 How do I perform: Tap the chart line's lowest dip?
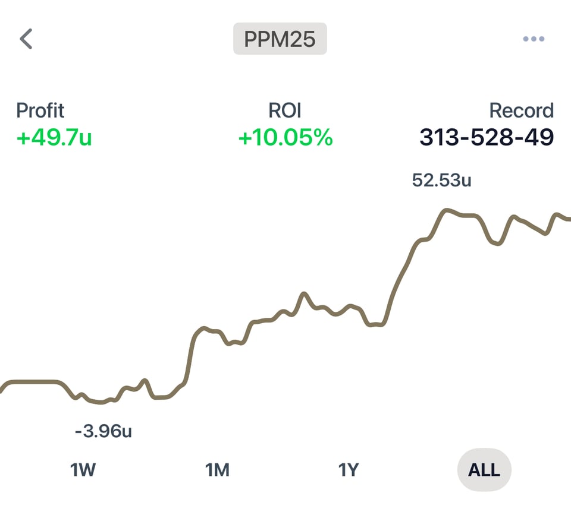(x=101, y=402)
